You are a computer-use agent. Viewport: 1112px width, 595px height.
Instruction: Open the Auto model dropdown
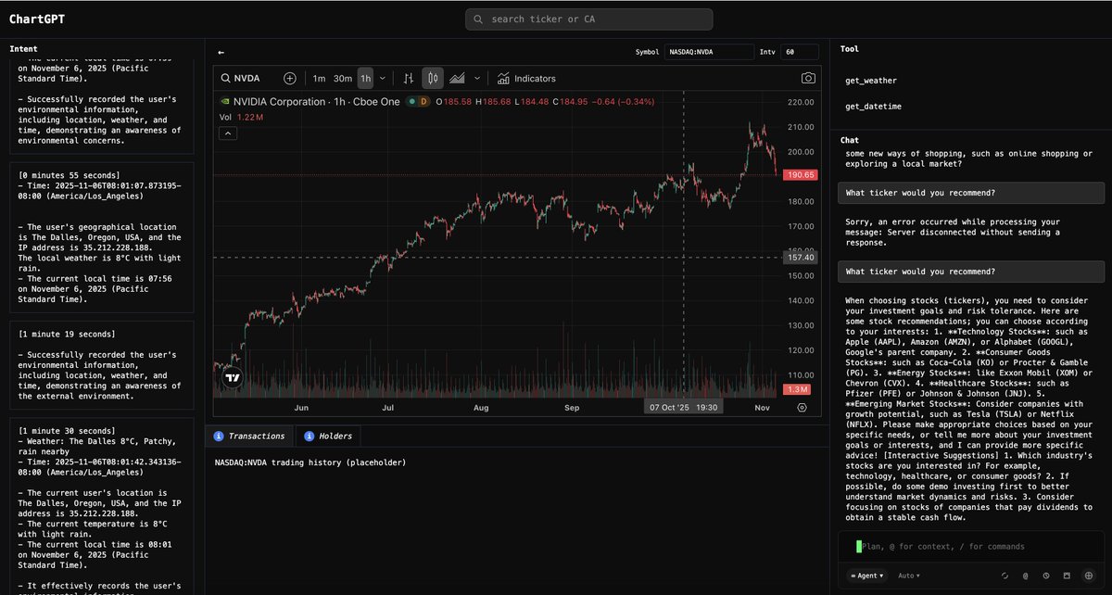(910, 576)
